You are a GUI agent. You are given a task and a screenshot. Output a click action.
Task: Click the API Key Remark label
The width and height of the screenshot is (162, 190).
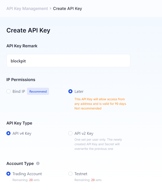22,46
